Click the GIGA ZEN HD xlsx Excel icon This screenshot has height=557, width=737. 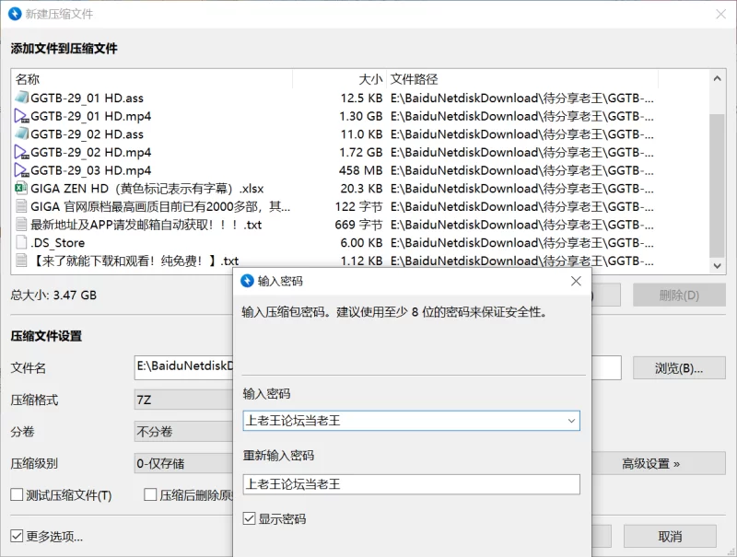pos(22,189)
